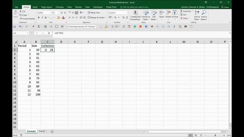This screenshot has width=244, height=137.
Task: Collapse the ribbon with the arrow
Action: pyautogui.click(x=230, y=22)
